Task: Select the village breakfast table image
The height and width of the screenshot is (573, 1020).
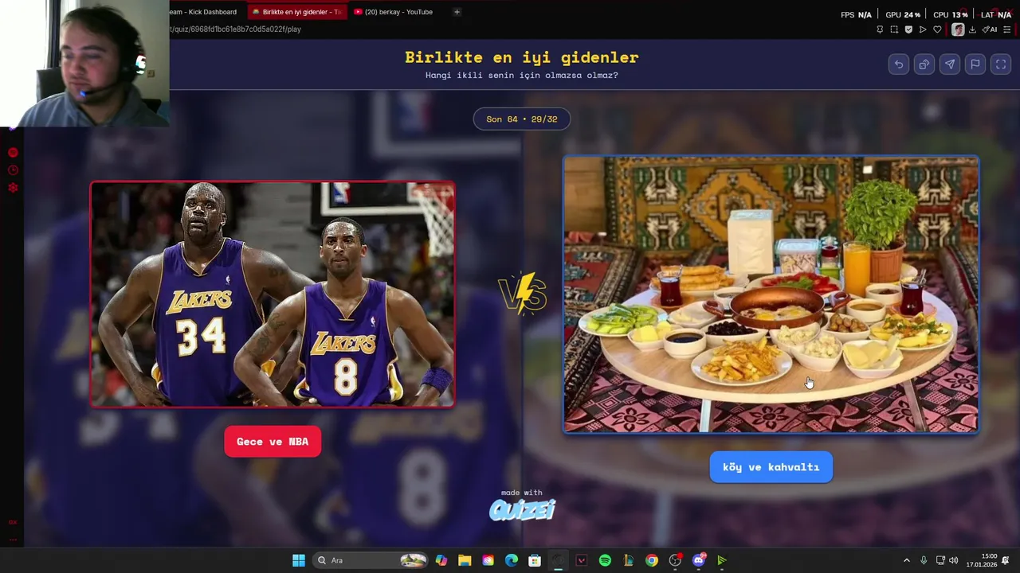Action: click(x=771, y=294)
